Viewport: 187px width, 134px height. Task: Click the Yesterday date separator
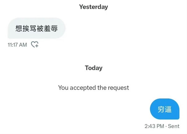[94, 7]
